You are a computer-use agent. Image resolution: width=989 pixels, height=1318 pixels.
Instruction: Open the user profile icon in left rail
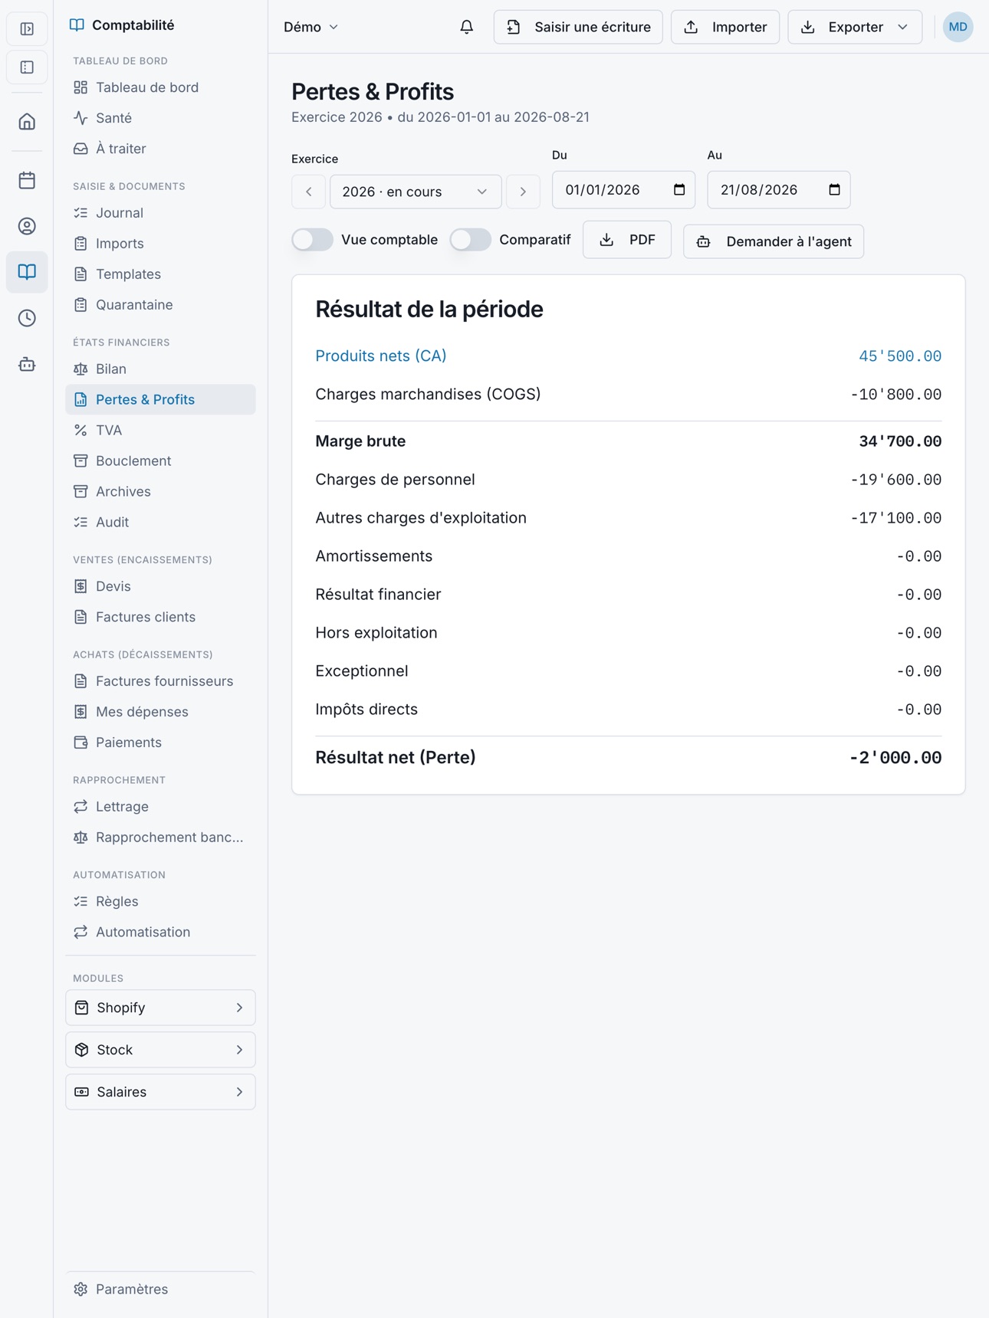[x=27, y=226]
